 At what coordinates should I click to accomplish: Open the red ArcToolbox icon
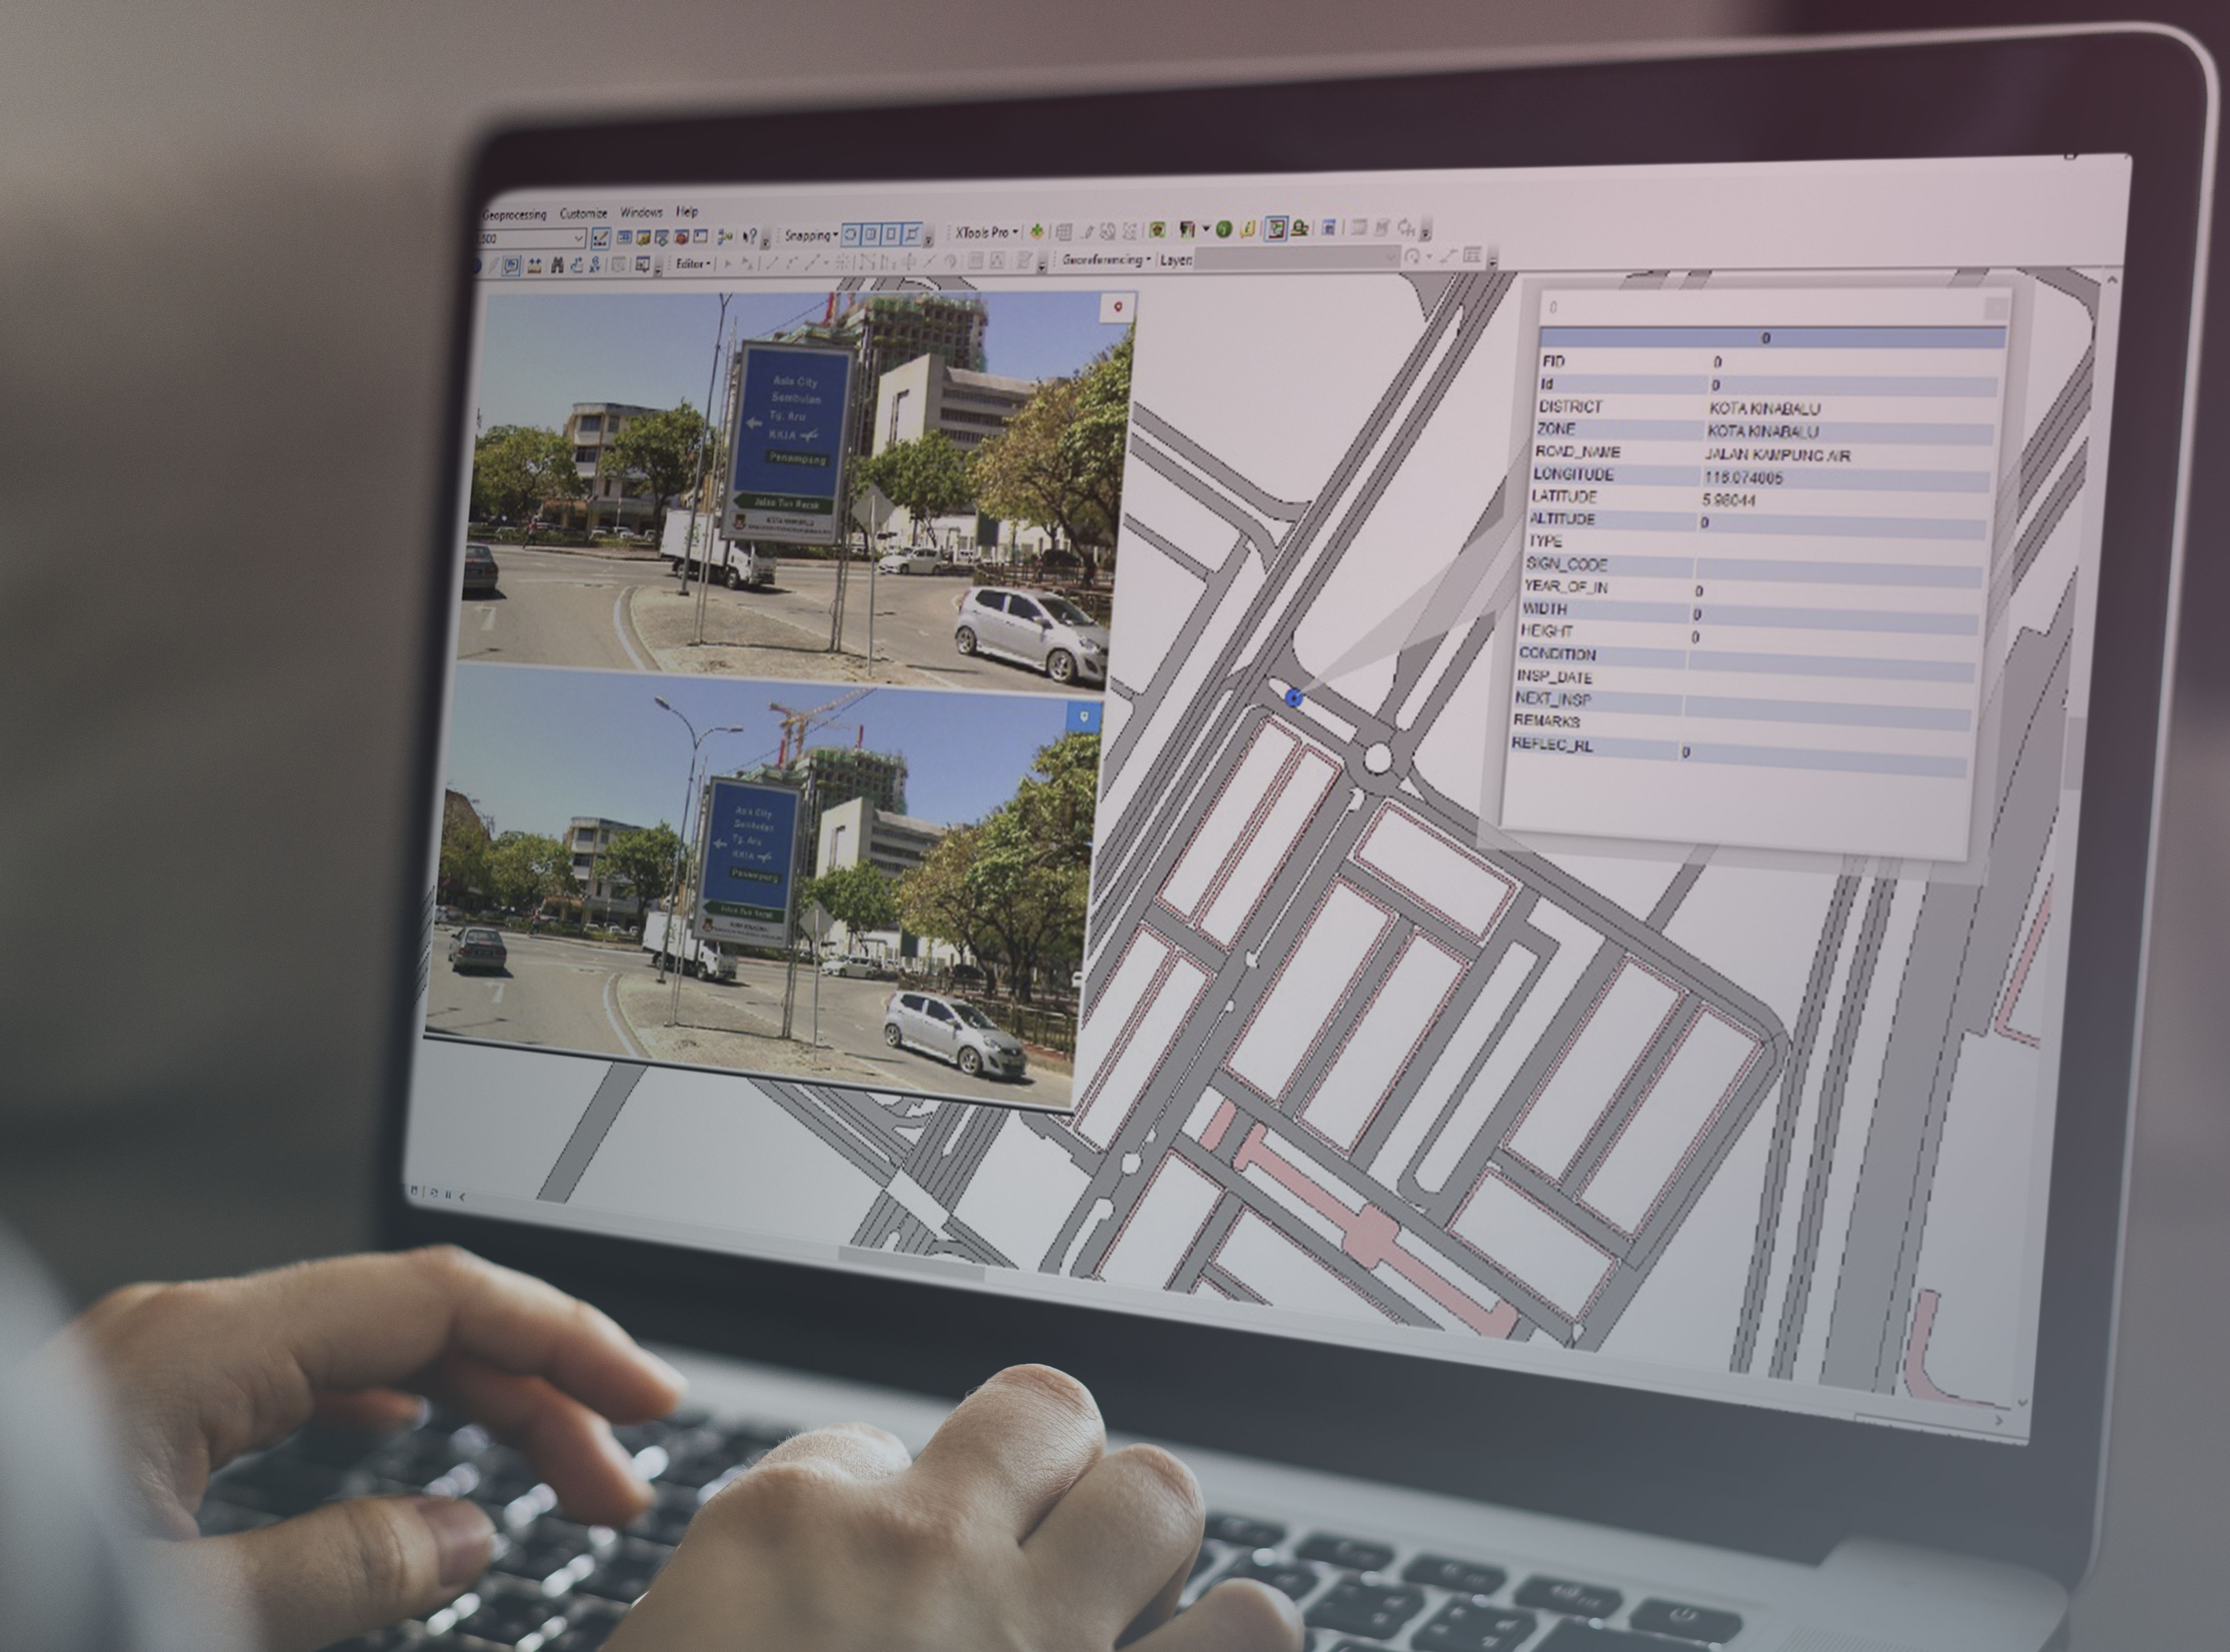pos(681,238)
